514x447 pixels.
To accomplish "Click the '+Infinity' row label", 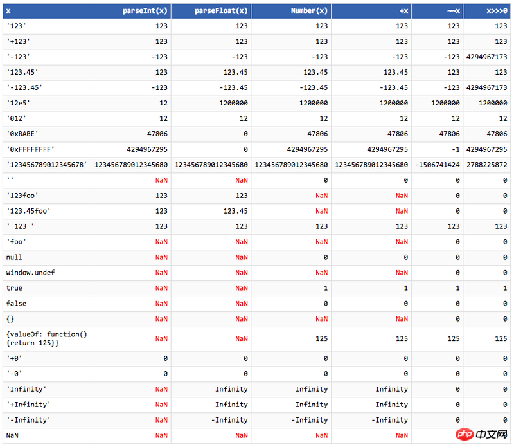I will pos(28,405).
